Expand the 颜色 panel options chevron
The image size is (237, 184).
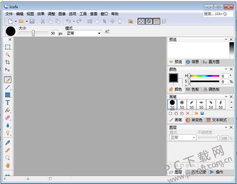point(226,69)
